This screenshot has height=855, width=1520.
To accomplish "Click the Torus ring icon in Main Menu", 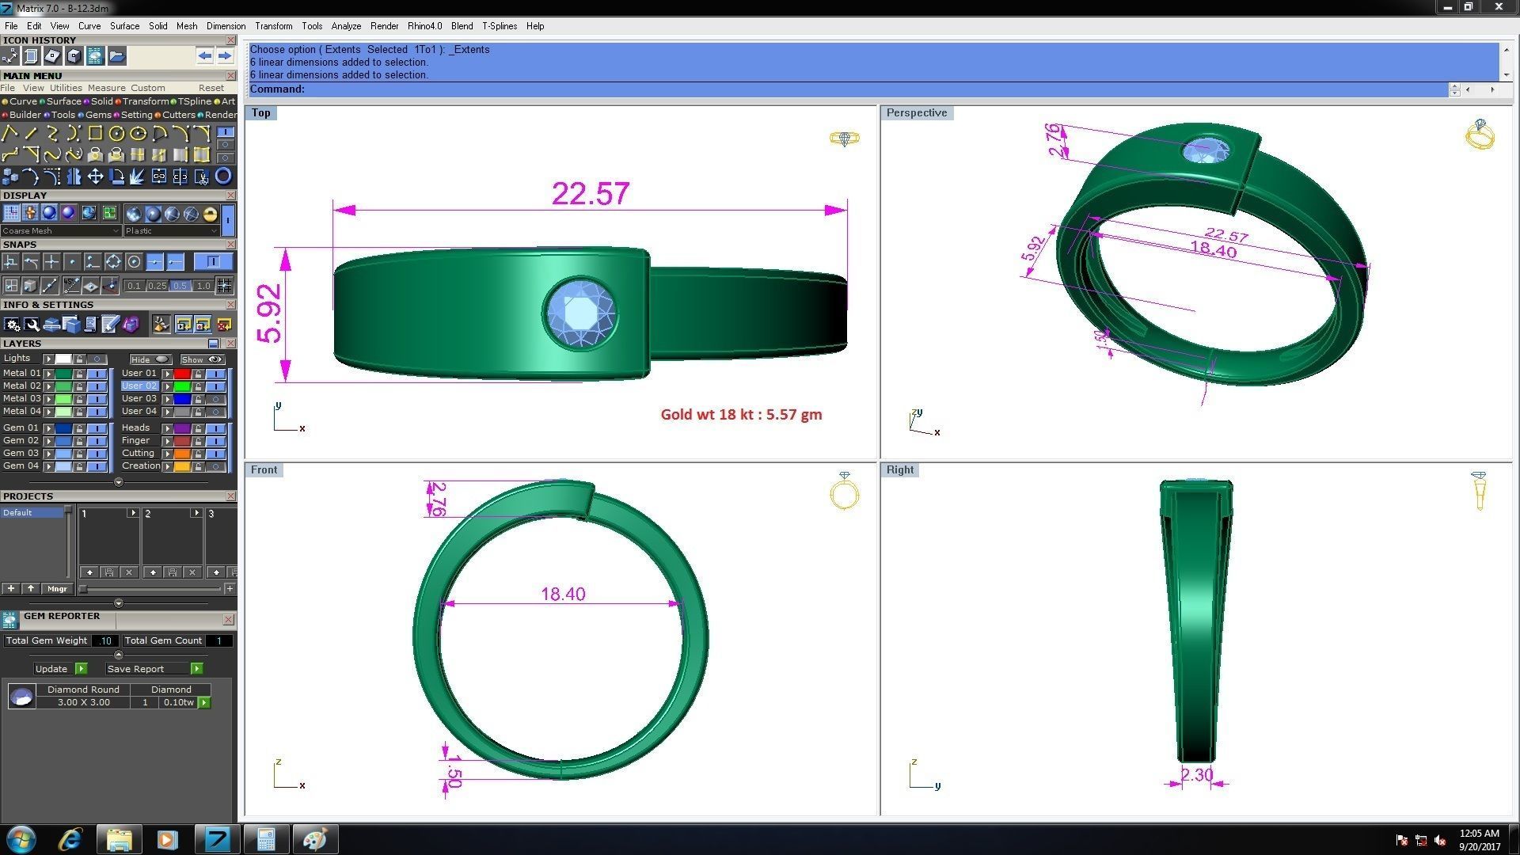I will (x=223, y=177).
